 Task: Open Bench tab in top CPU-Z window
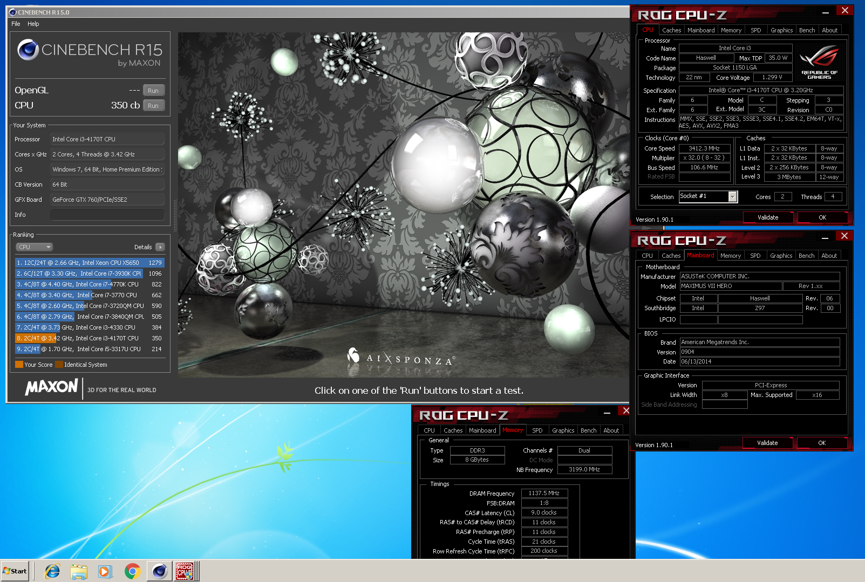tap(807, 30)
